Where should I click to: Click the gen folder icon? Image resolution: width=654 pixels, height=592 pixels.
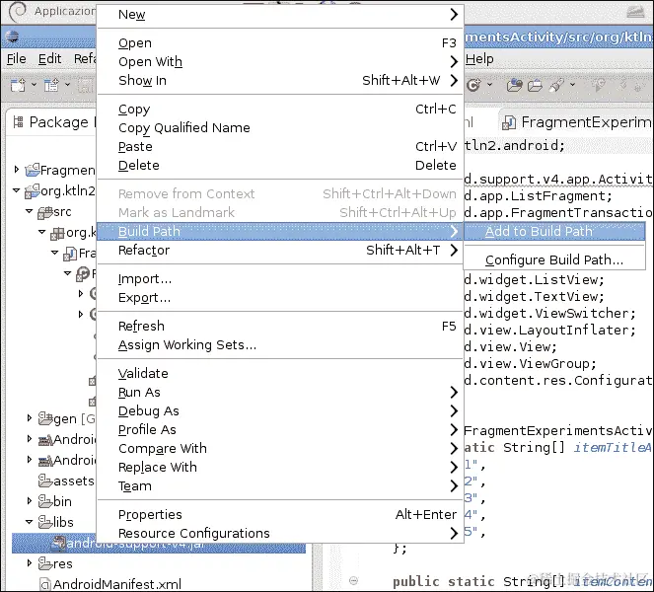point(44,418)
